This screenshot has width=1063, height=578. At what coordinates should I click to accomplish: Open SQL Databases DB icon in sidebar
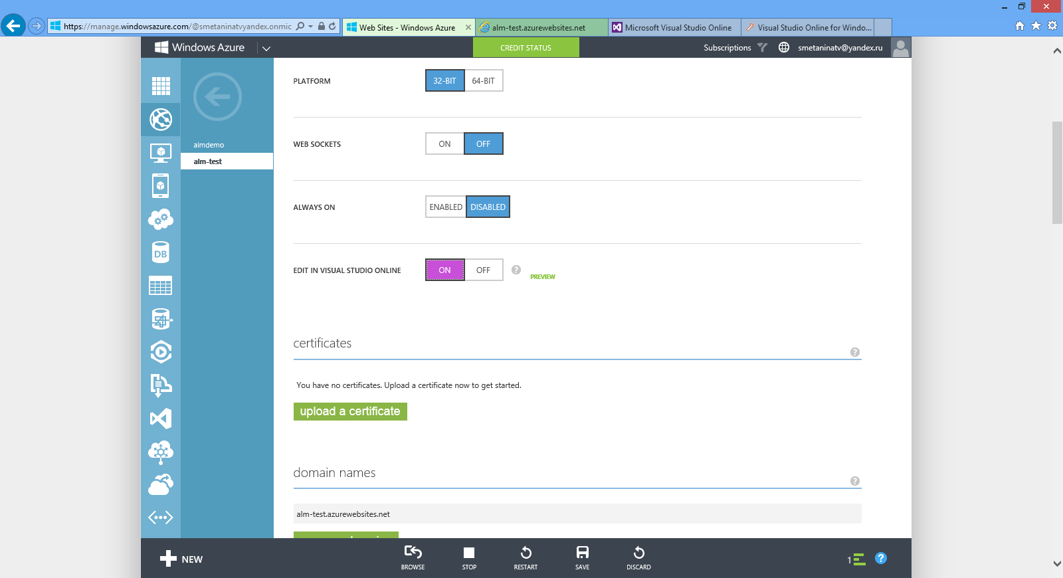(161, 252)
